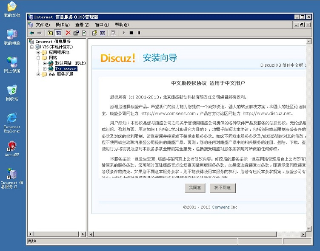Viewport: 320px width, 251px height.
Task: Collapse the 网站 folder
Action: click(x=38, y=58)
